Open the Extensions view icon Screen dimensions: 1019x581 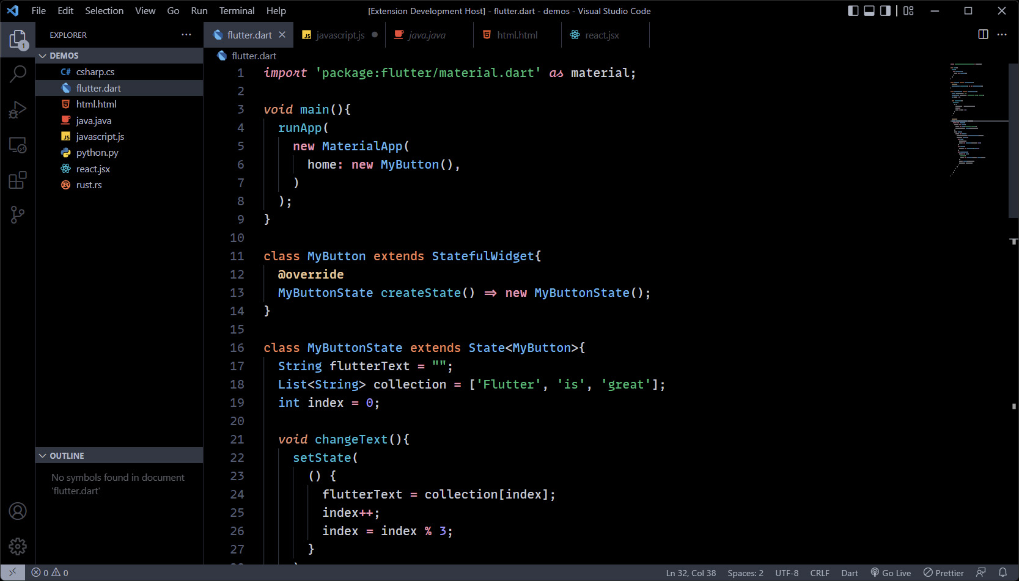click(18, 180)
